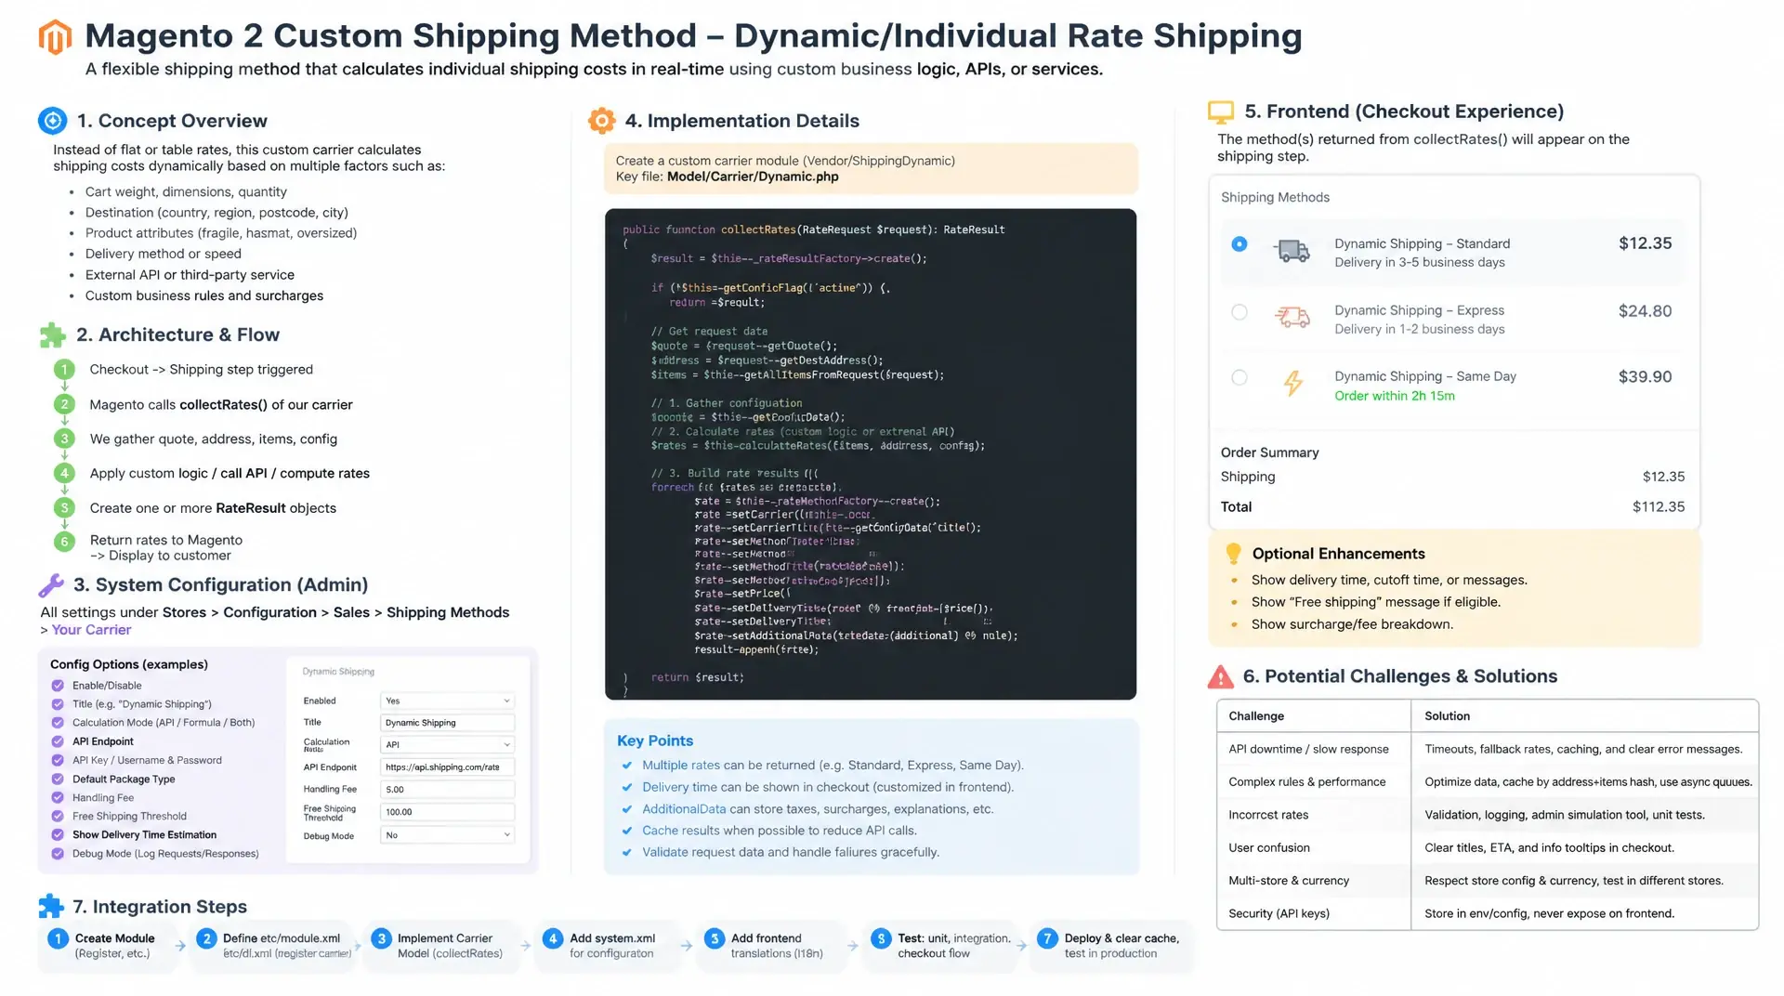Select Dynamic Shipping – Standard radio button

point(1240,244)
